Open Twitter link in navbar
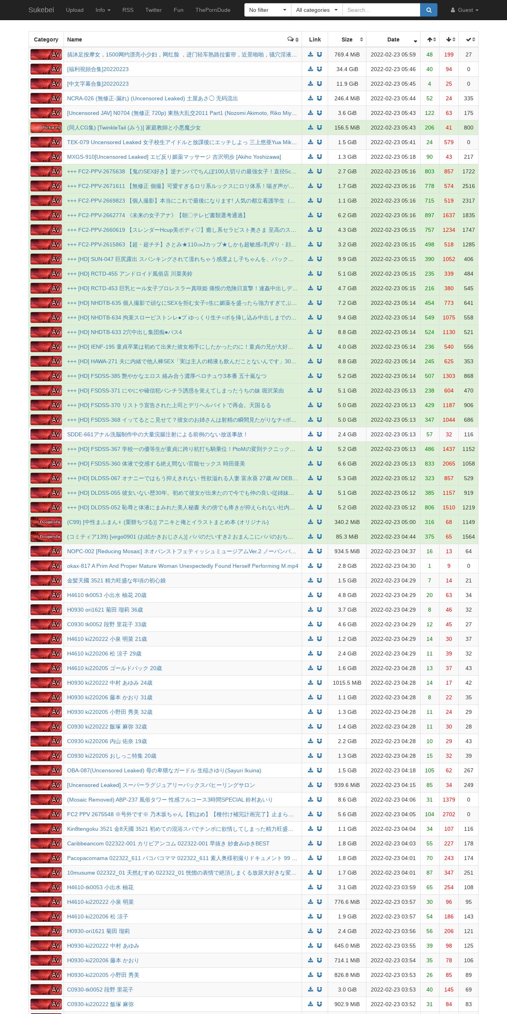The width and height of the screenshot is (507, 1014). tap(153, 10)
